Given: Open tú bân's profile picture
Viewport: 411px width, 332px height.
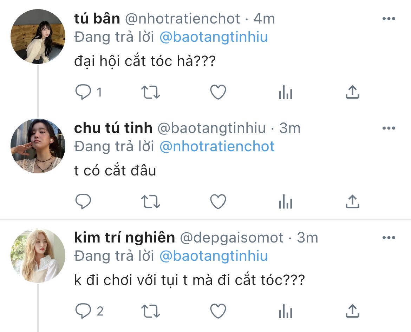Looking at the screenshot, I should click(x=38, y=36).
